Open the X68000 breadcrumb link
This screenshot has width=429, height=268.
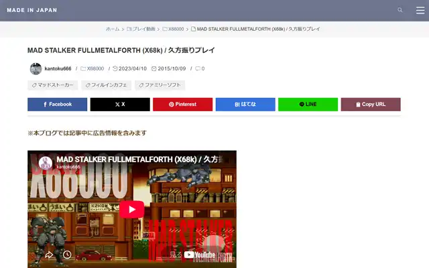pos(173,29)
